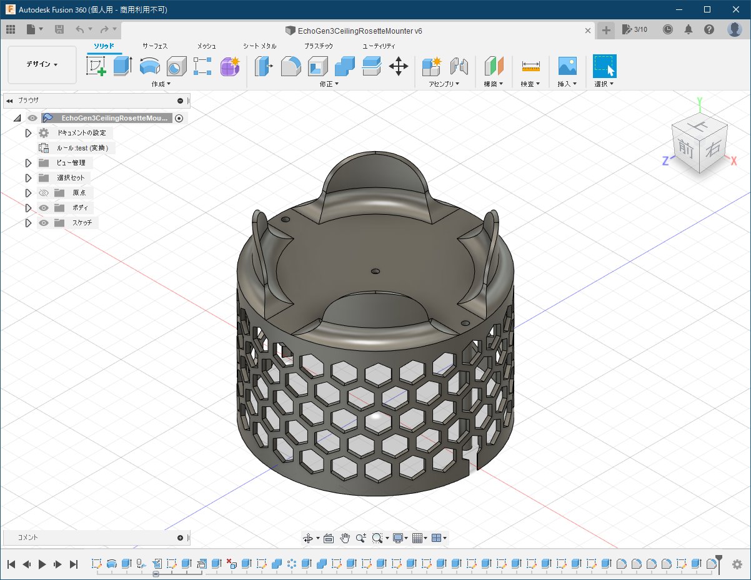Open the user profile avatar
Viewport: 751px width, 580px height.
tap(735, 29)
